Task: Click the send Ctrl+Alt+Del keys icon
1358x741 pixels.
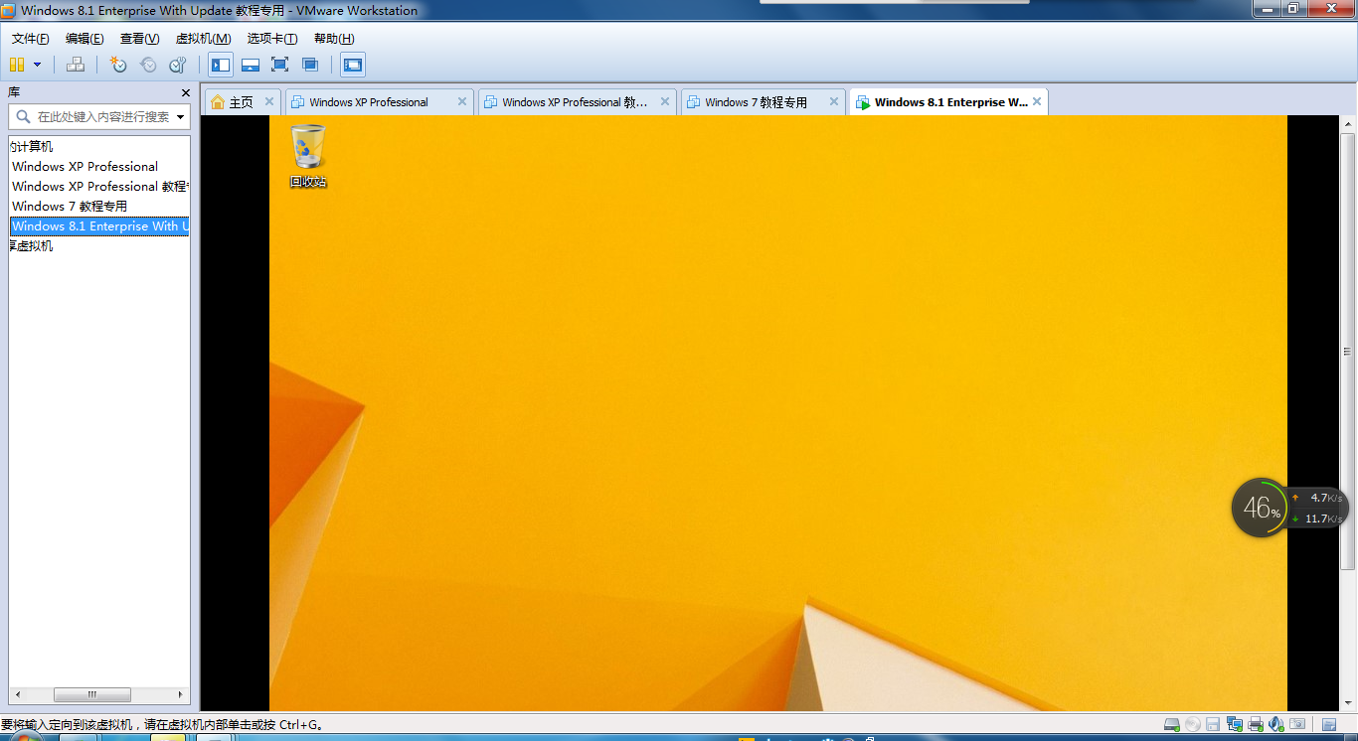Action: [x=76, y=65]
